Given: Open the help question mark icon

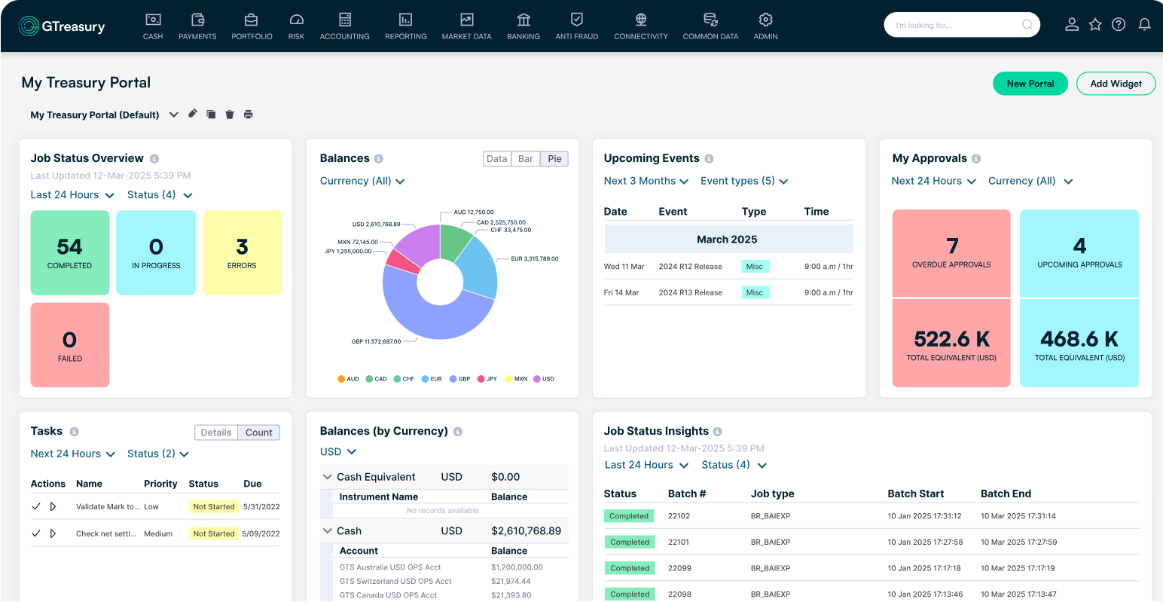Looking at the screenshot, I should point(1119,25).
